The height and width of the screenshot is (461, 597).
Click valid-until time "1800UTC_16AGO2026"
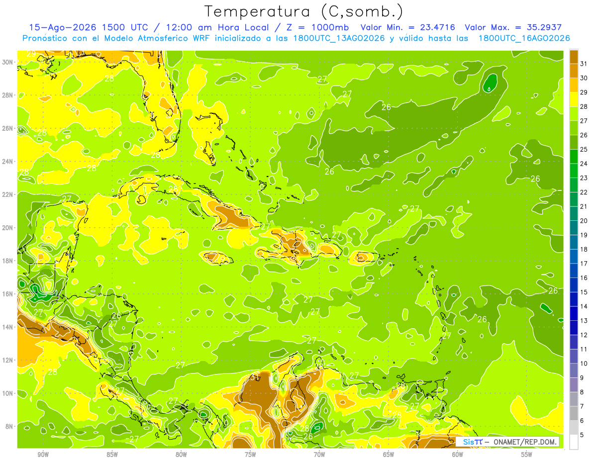pos(524,38)
